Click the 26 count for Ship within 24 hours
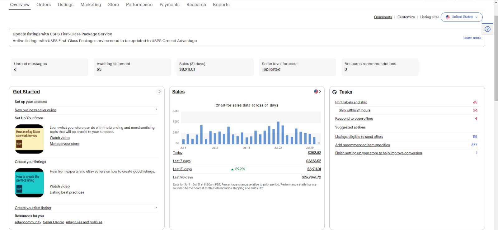 tap(475, 110)
